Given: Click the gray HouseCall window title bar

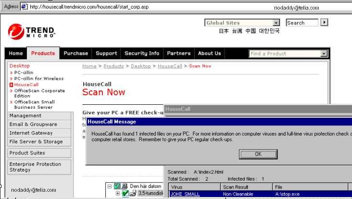Looking at the screenshot, I should pos(258,109).
